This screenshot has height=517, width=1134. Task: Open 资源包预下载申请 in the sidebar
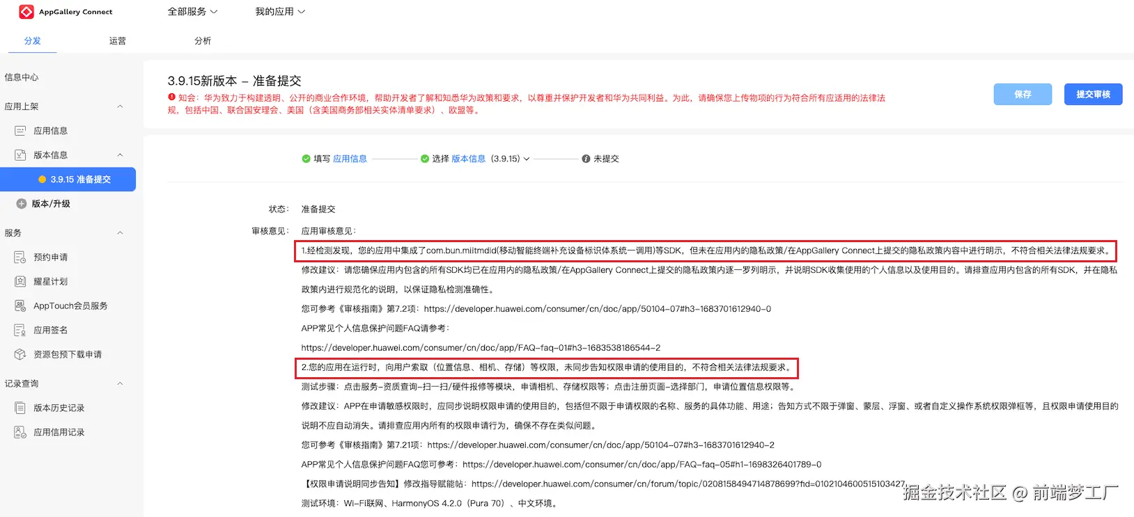(68, 355)
